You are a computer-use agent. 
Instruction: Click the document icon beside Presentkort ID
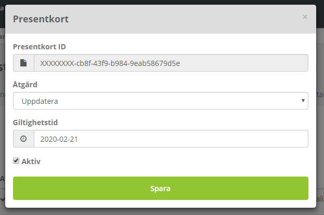point(23,63)
